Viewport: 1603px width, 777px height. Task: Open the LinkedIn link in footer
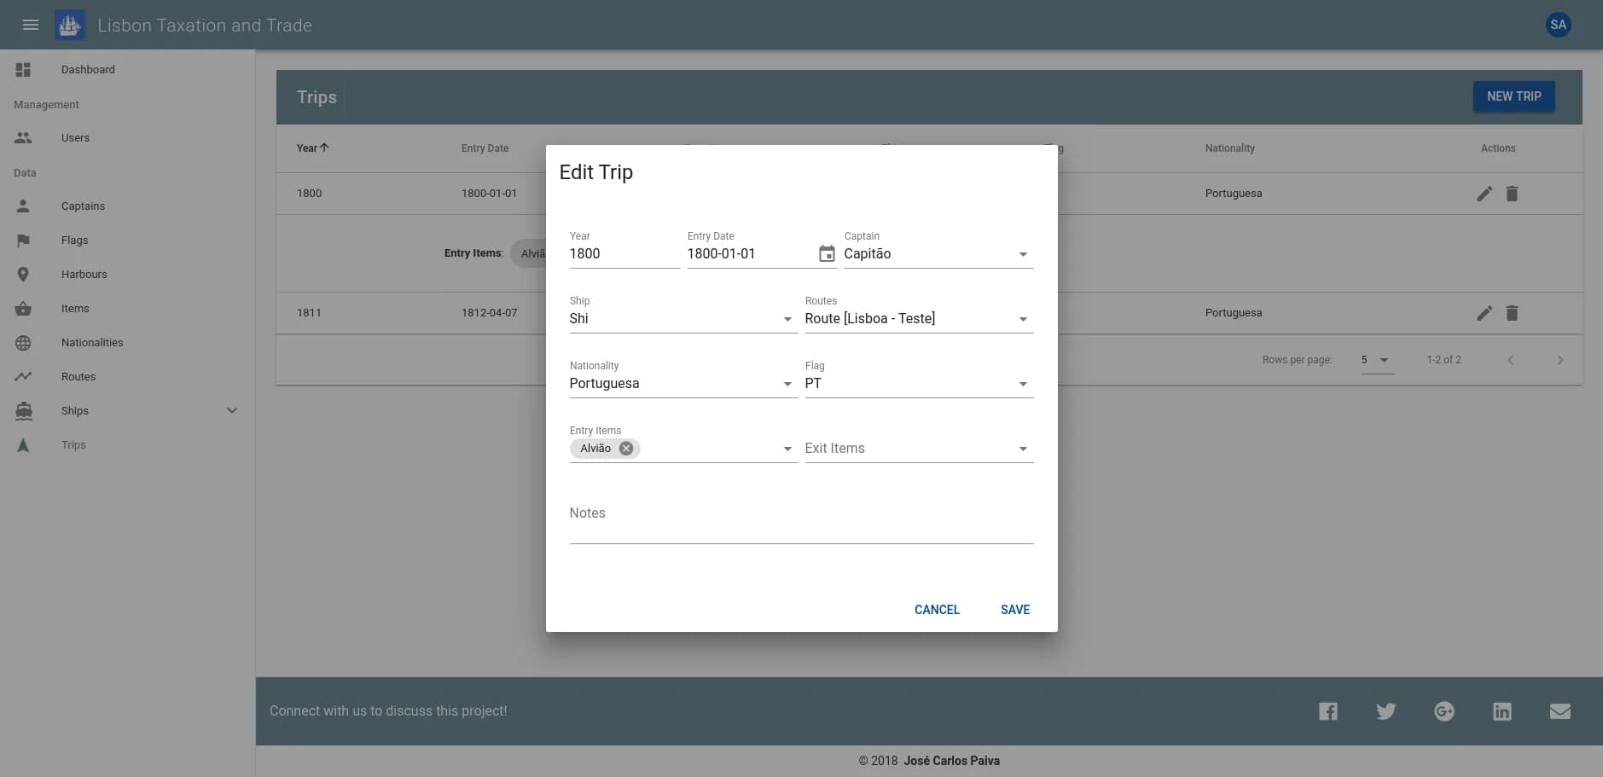click(x=1501, y=711)
